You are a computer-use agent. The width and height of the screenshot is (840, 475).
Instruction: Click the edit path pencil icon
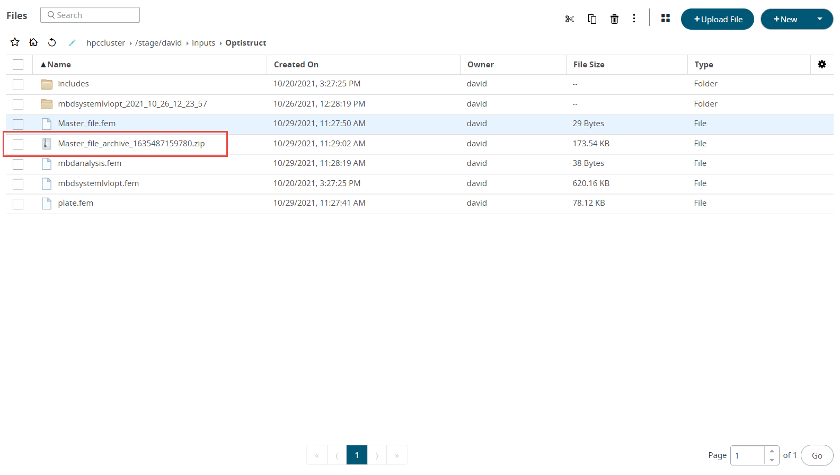tap(72, 43)
